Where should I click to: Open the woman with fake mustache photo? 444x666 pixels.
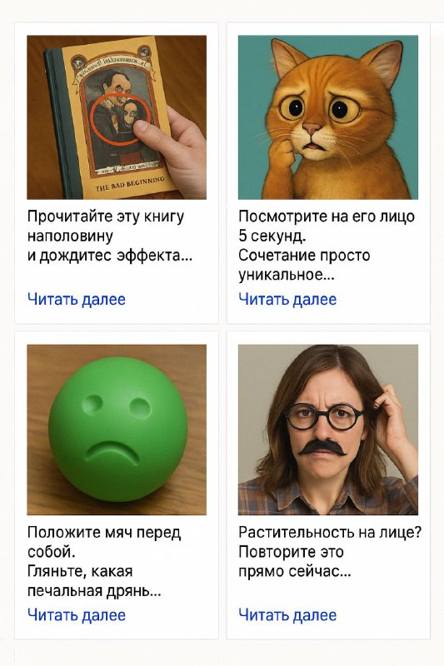(328, 430)
